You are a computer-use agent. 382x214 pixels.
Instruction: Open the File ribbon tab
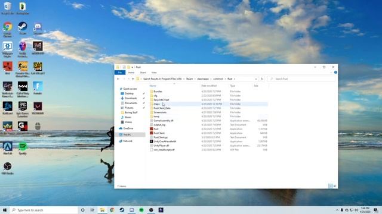click(x=120, y=73)
